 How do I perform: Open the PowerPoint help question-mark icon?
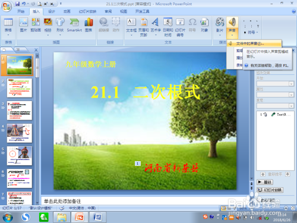coord(293,11)
